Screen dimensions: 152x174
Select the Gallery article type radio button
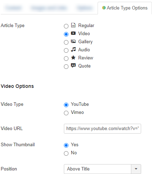pos(66,42)
